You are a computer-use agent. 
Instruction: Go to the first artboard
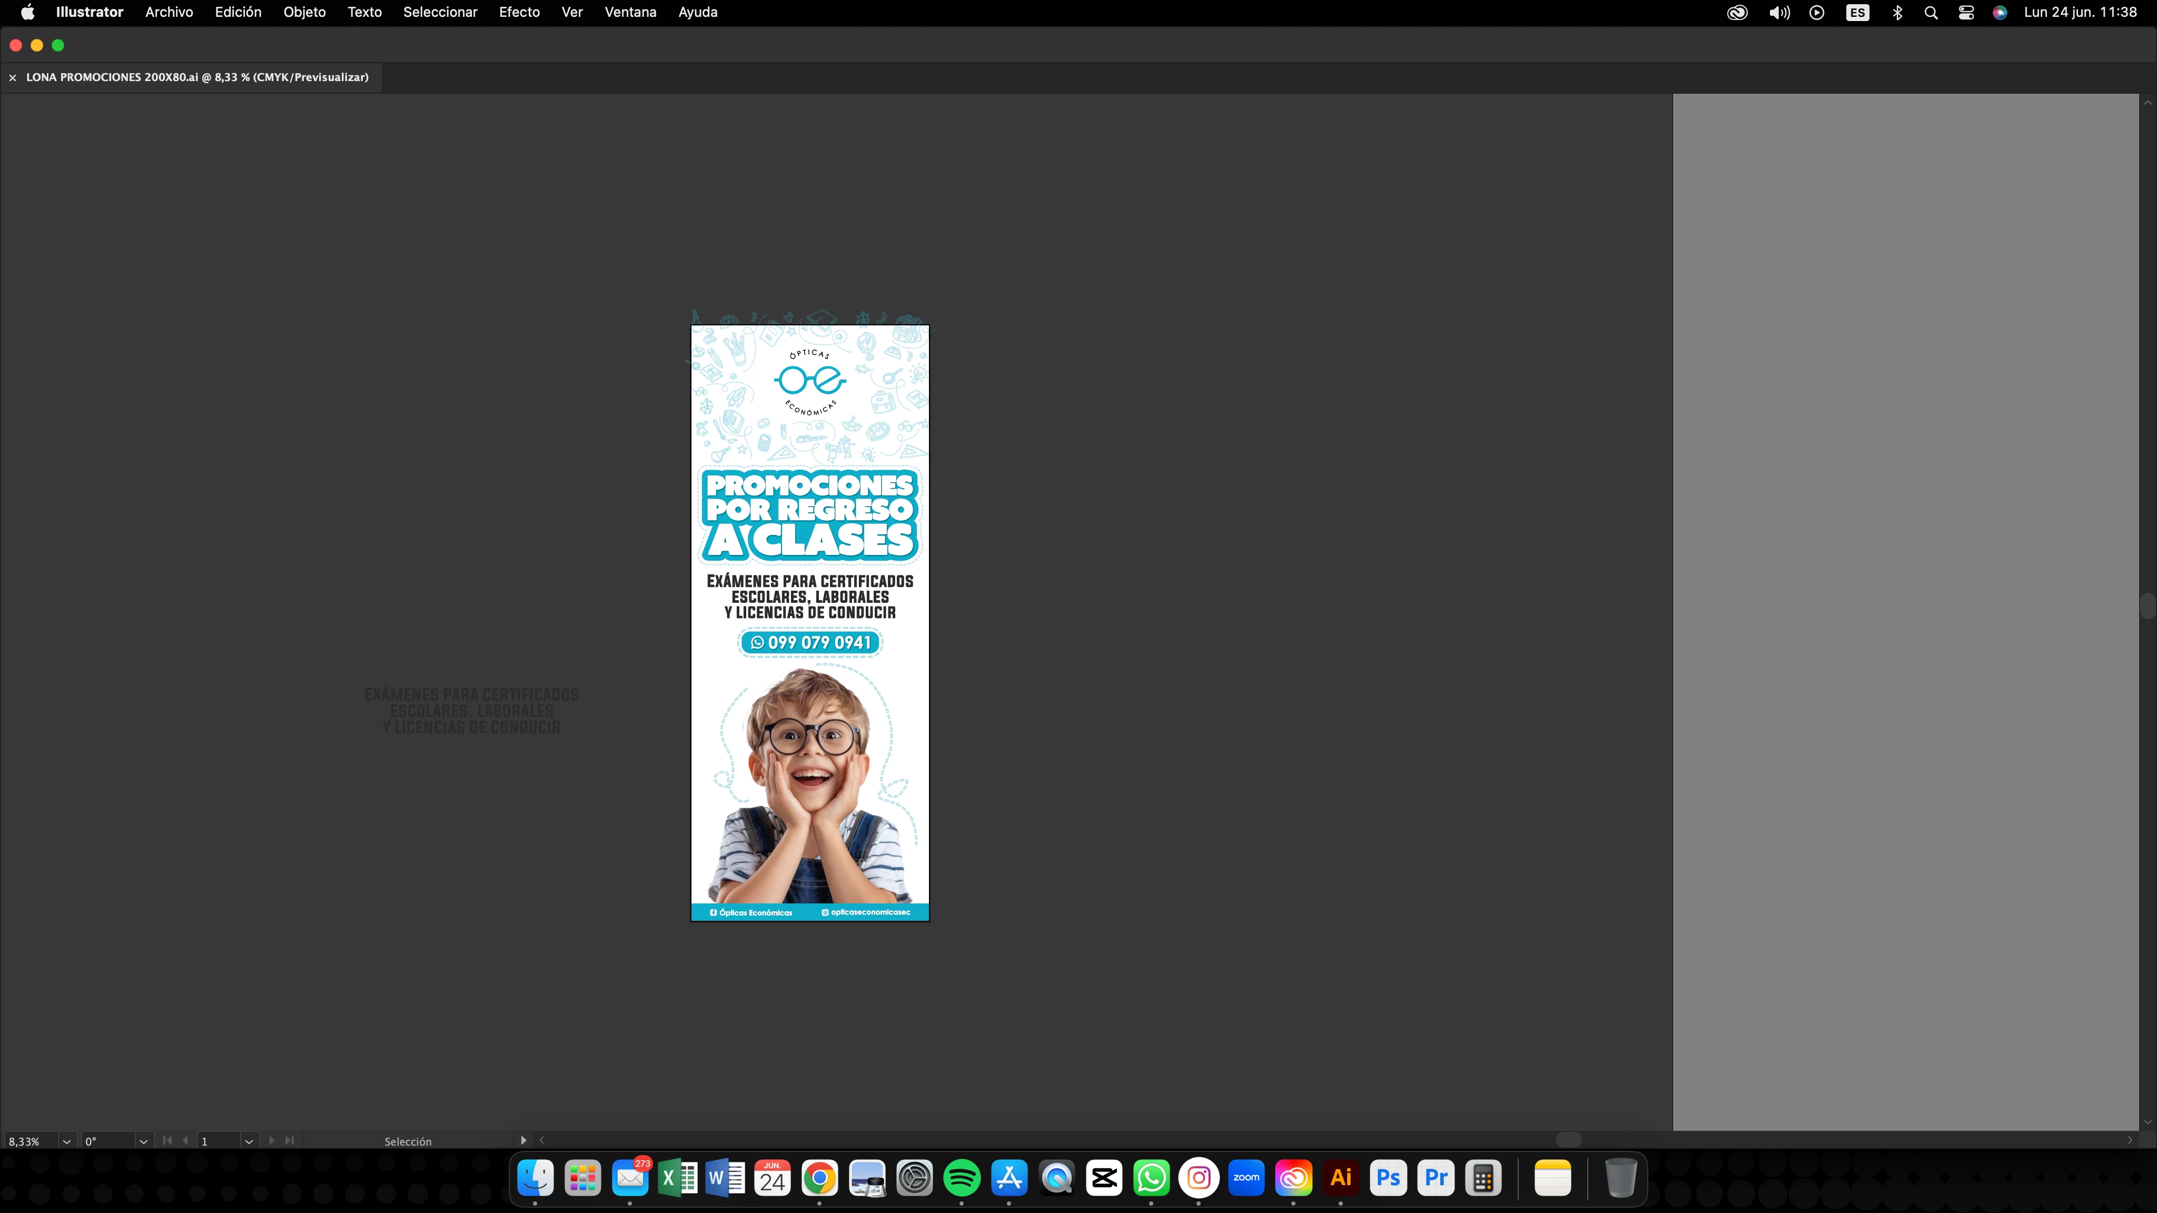[x=167, y=1140]
